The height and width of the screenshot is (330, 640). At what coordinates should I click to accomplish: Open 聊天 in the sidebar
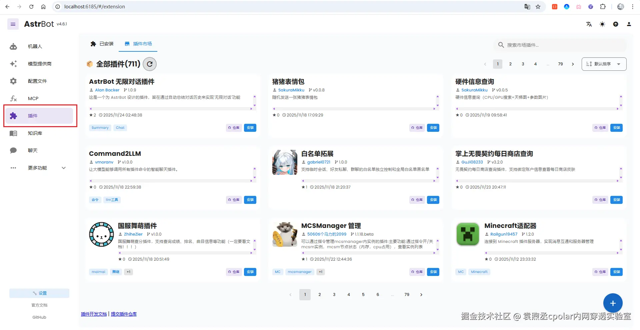point(39,150)
